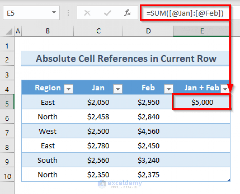Select row 5 header
The image size is (240, 194).
pyautogui.click(x=7, y=102)
